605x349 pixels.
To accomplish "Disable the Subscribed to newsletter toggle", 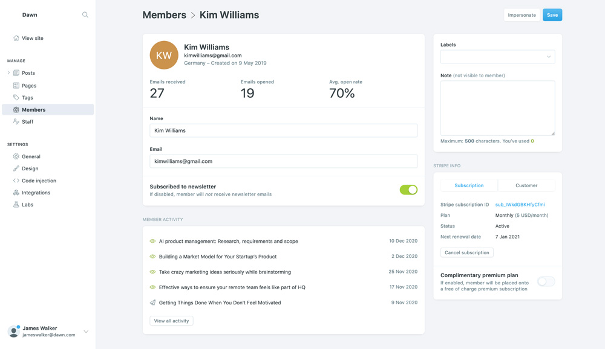I will coord(408,190).
